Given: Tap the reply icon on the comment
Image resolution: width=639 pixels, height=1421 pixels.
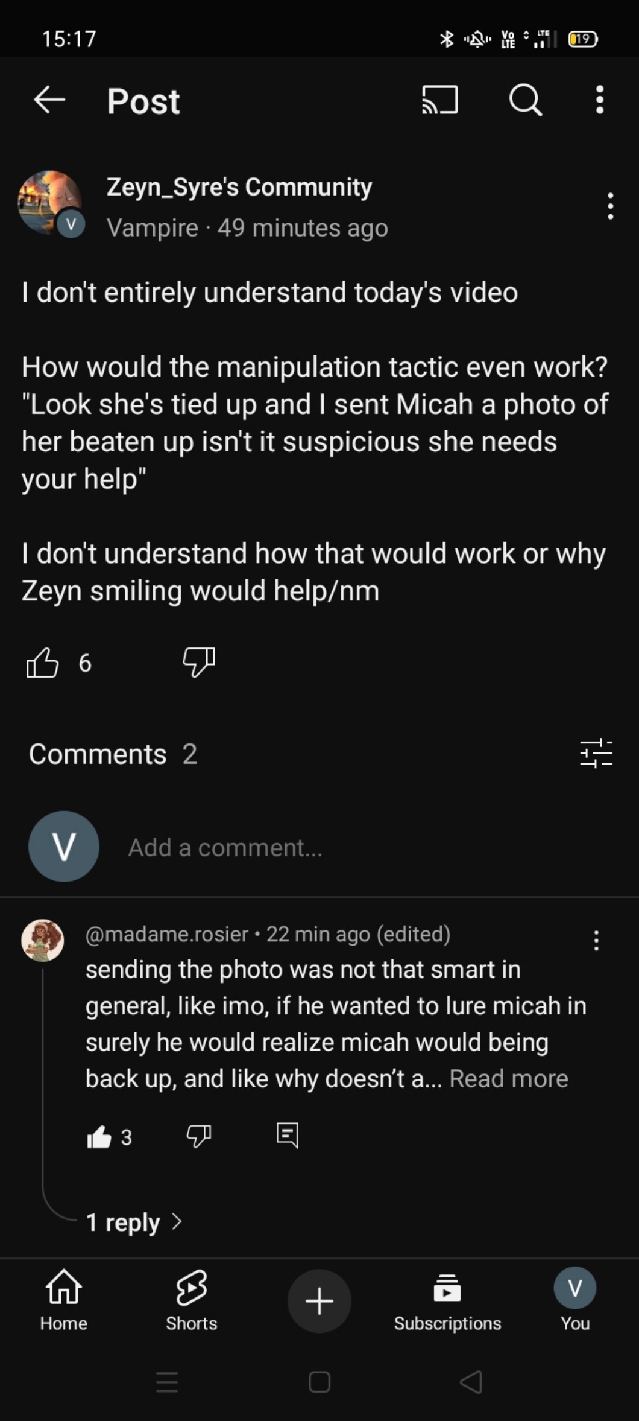Looking at the screenshot, I should (x=287, y=1135).
